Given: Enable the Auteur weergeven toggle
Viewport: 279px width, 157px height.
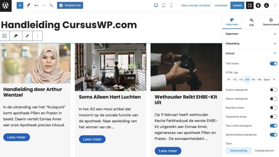Looking at the screenshot, I should coord(273,90).
